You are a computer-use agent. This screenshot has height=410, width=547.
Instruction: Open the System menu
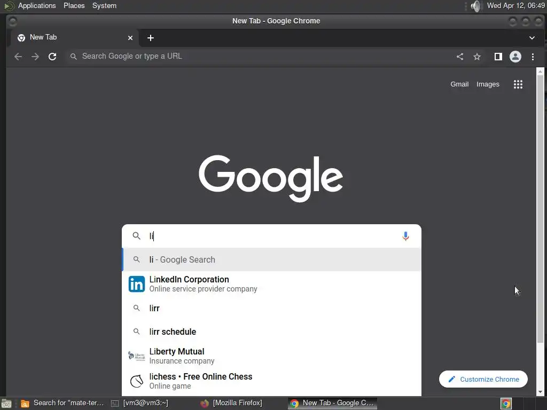point(104,5)
